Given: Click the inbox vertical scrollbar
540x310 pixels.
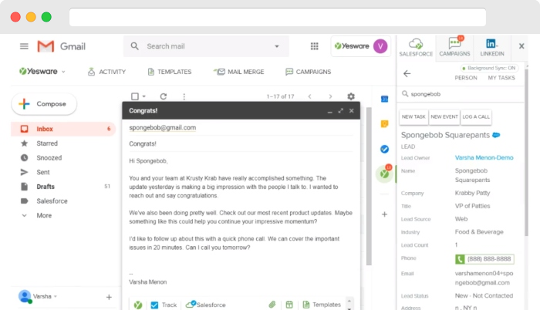Looking at the screenshot, I should (x=369, y=186).
